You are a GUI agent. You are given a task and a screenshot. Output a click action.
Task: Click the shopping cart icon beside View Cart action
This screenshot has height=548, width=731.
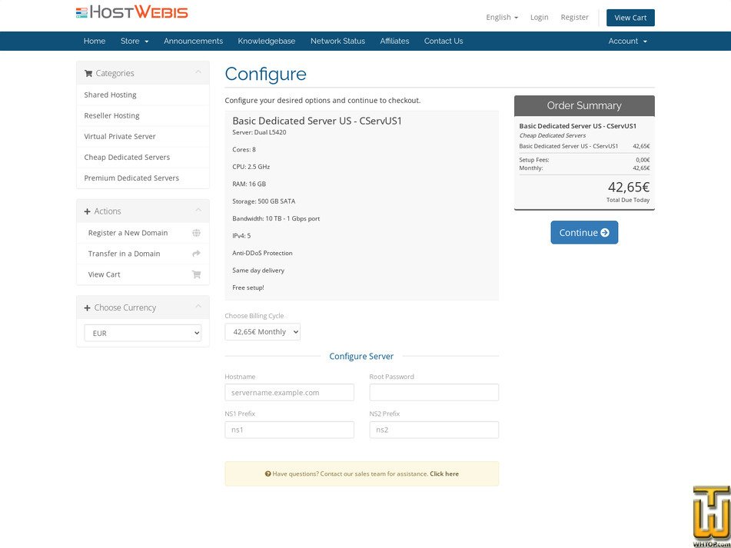(x=197, y=274)
